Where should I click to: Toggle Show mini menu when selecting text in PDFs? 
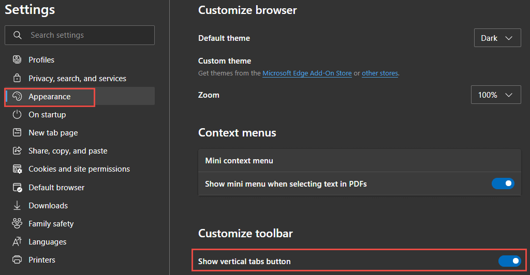pos(503,184)
